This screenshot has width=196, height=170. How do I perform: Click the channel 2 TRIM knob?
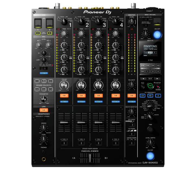[x=81, y=33]
